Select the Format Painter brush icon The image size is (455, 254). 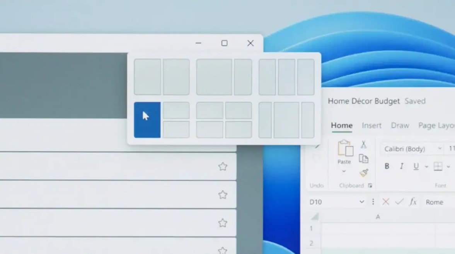coord(364,171)
